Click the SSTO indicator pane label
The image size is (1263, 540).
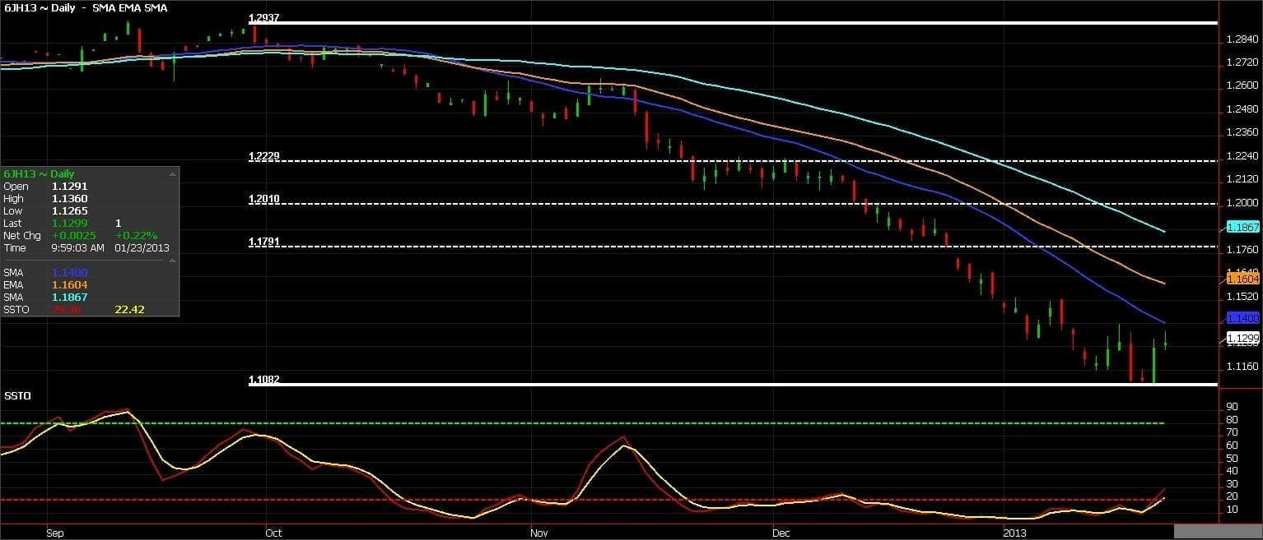click(16, 396)
